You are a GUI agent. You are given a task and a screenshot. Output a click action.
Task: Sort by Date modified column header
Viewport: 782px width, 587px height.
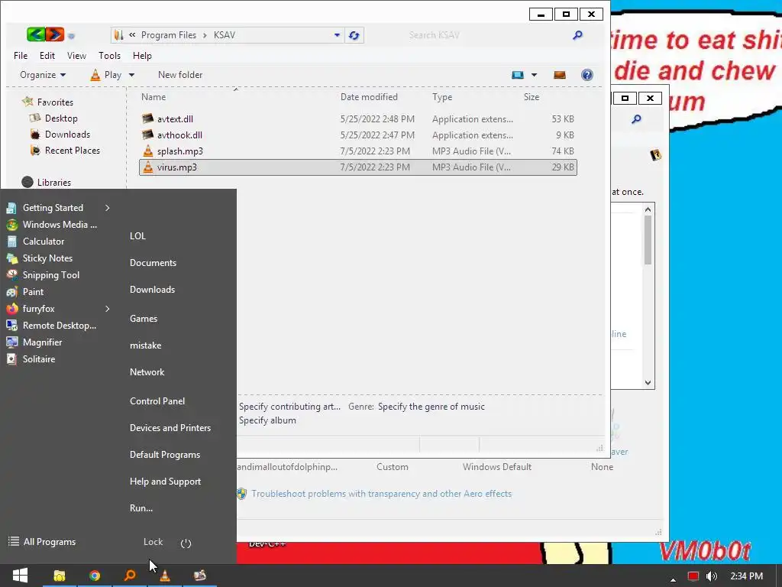click(369, 97)
